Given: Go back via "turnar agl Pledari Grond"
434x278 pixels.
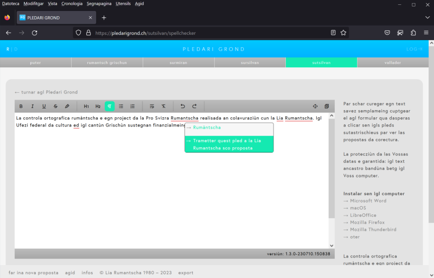Looking at the screenshot, I should [46, 92].
